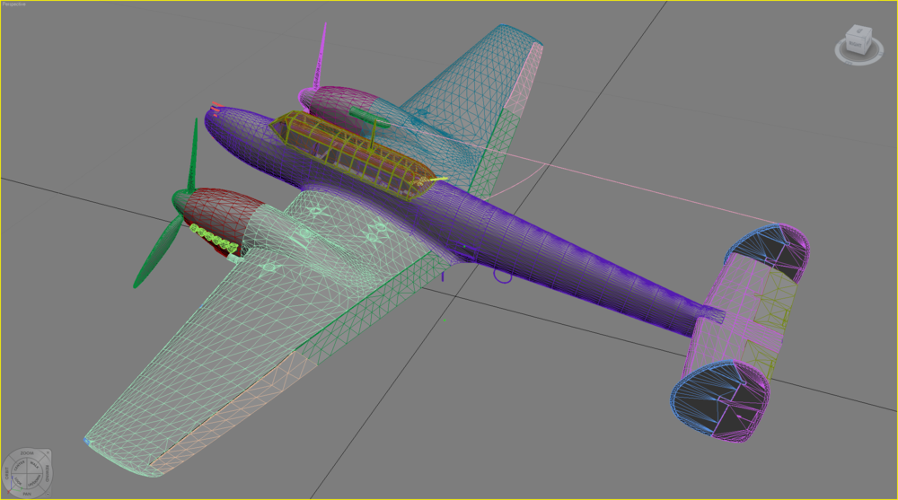Select the UP/DOWN wedge on the wheel
This screenshot has width=898, height=500.
tap(34, 481)
